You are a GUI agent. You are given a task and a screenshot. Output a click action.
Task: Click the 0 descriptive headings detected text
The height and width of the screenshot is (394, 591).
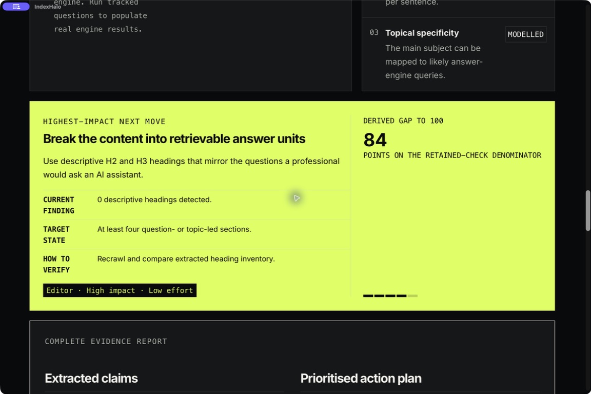click(x=154, y=200)
